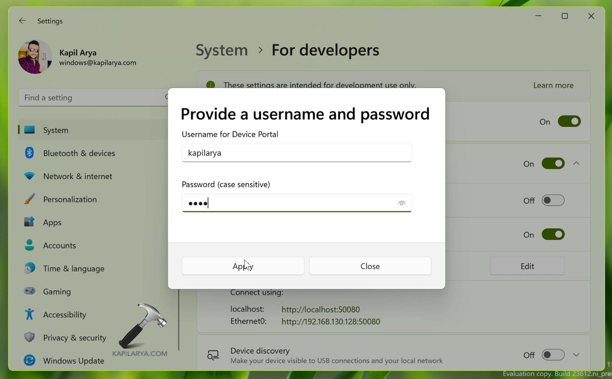Click the Kapil Arya account name
The width and height of the screenshot is (612, 379).
tap(78, 53)
